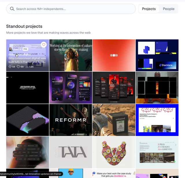Like the moonmoon project via heart button
This screenshot has height=178, width=185.
click(44, 45)
